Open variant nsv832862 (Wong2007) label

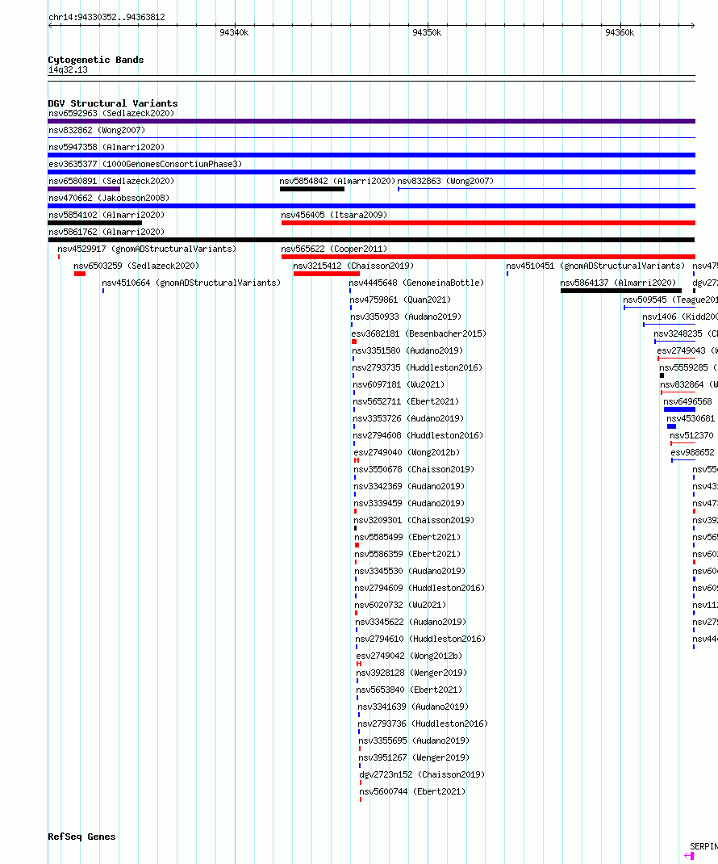point(97,130)
